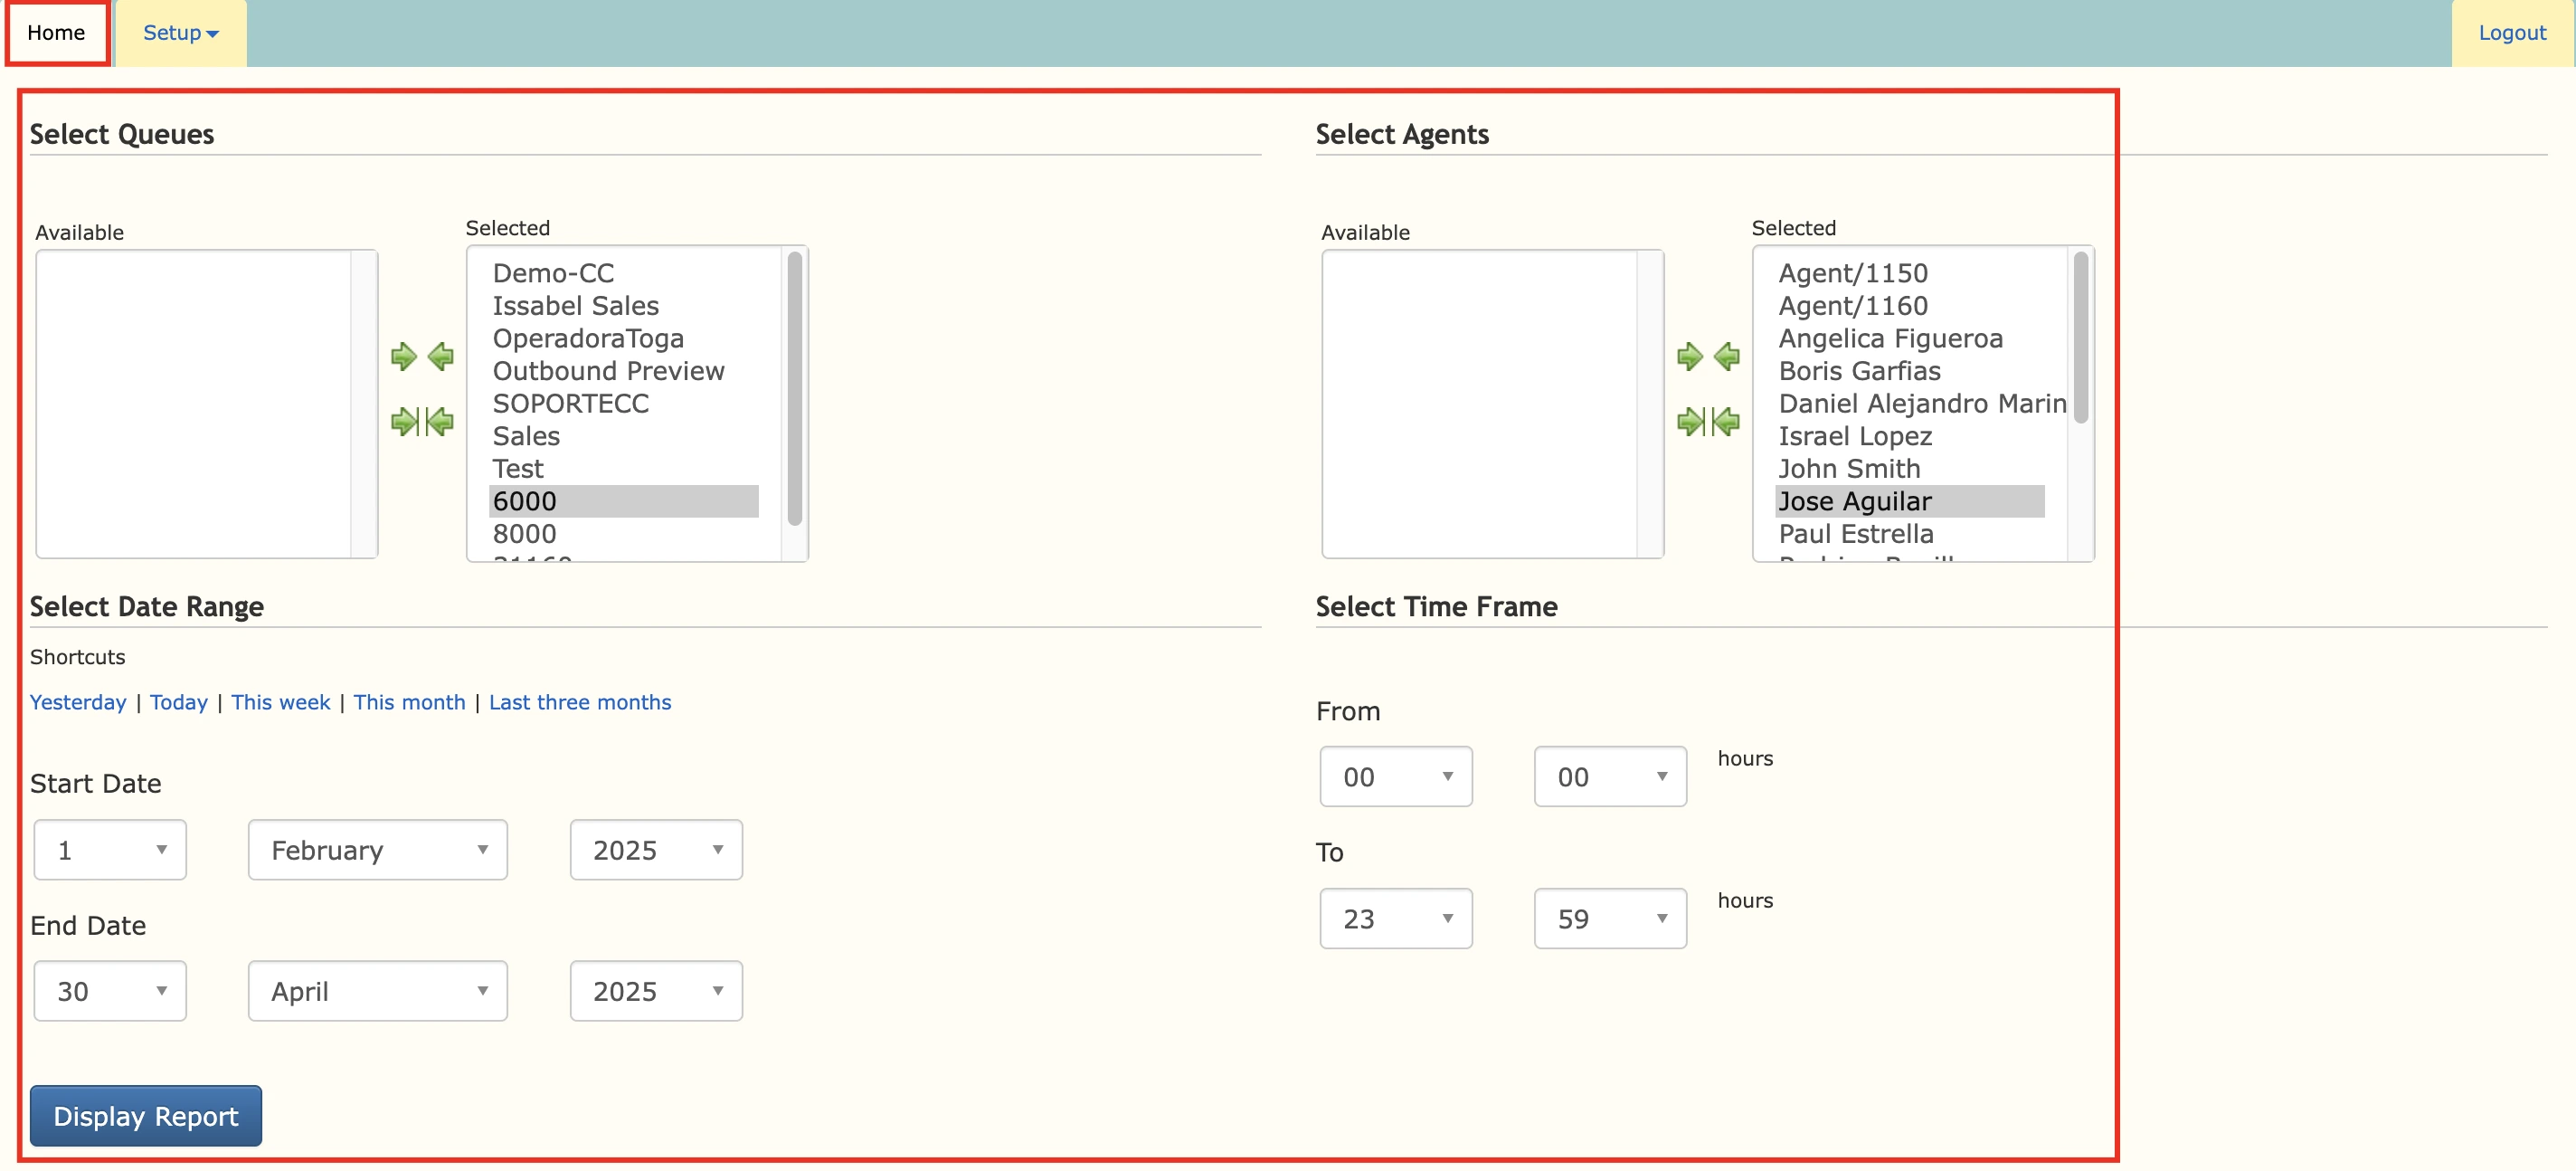Click the add agent green arrow
2576x1171 pixels.
1690,357
